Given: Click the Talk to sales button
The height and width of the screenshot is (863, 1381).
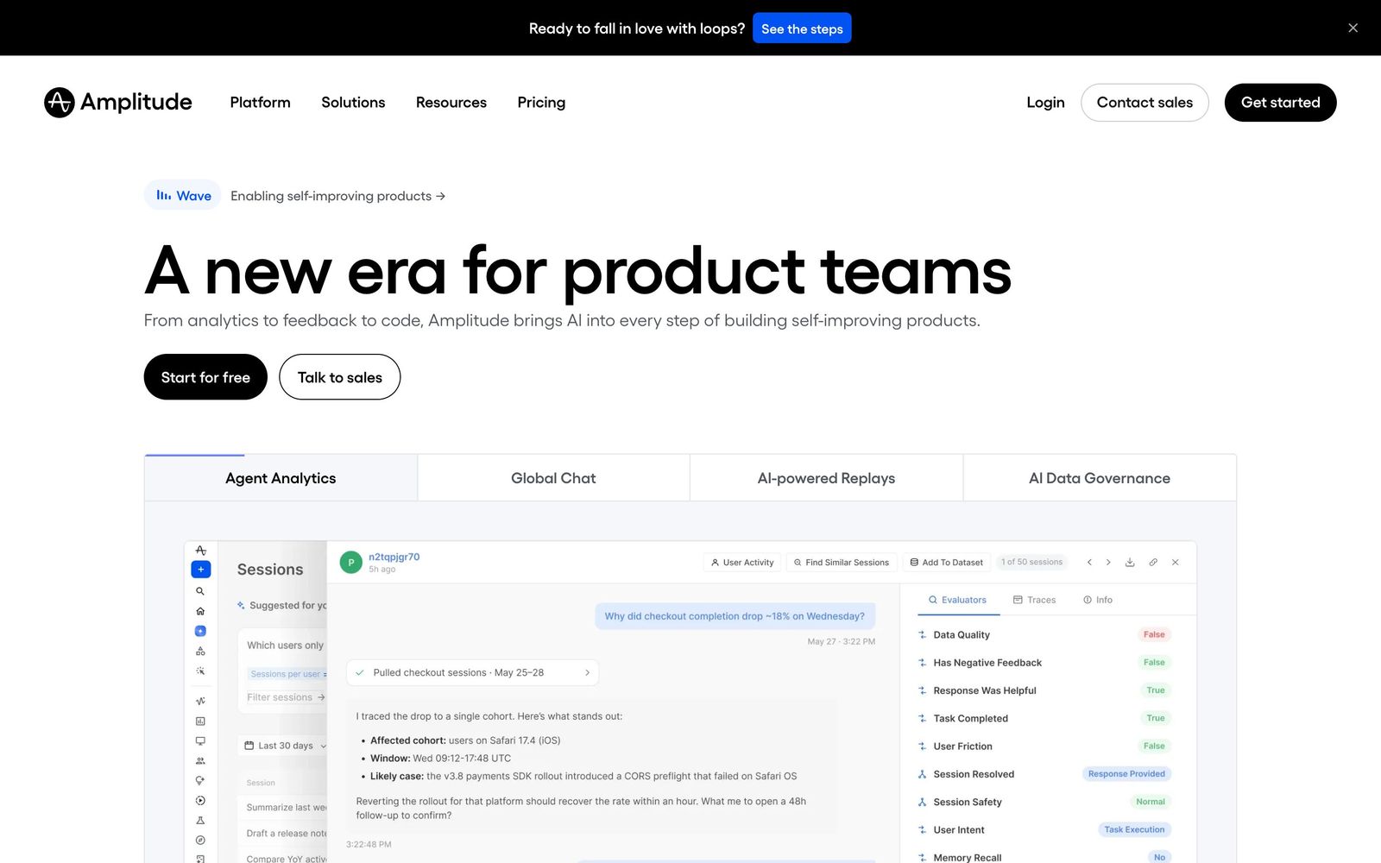Looking at the screenshot, I should (x=339, y=377).
